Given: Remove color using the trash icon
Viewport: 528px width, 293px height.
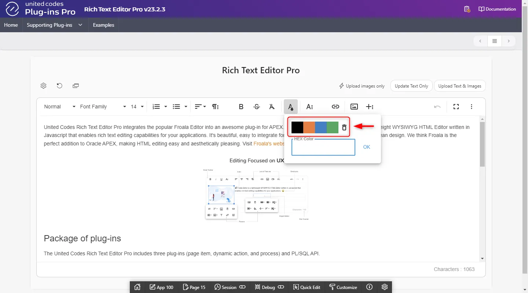Looking at the screenshot, I should (x=344, y=127).
